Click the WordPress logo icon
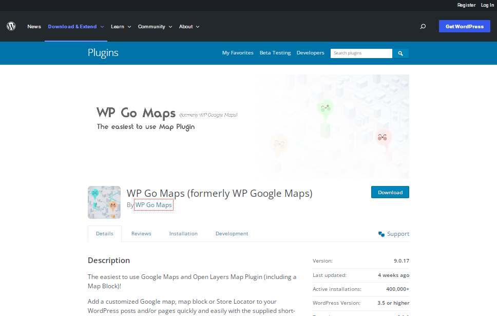The width and height of the screenshot is (497, 316). click(x=11, y=26)
